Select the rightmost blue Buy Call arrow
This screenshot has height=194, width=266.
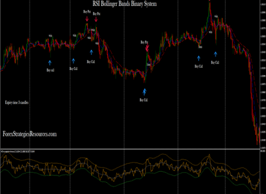pyautogui.click(x=215, y=54)
